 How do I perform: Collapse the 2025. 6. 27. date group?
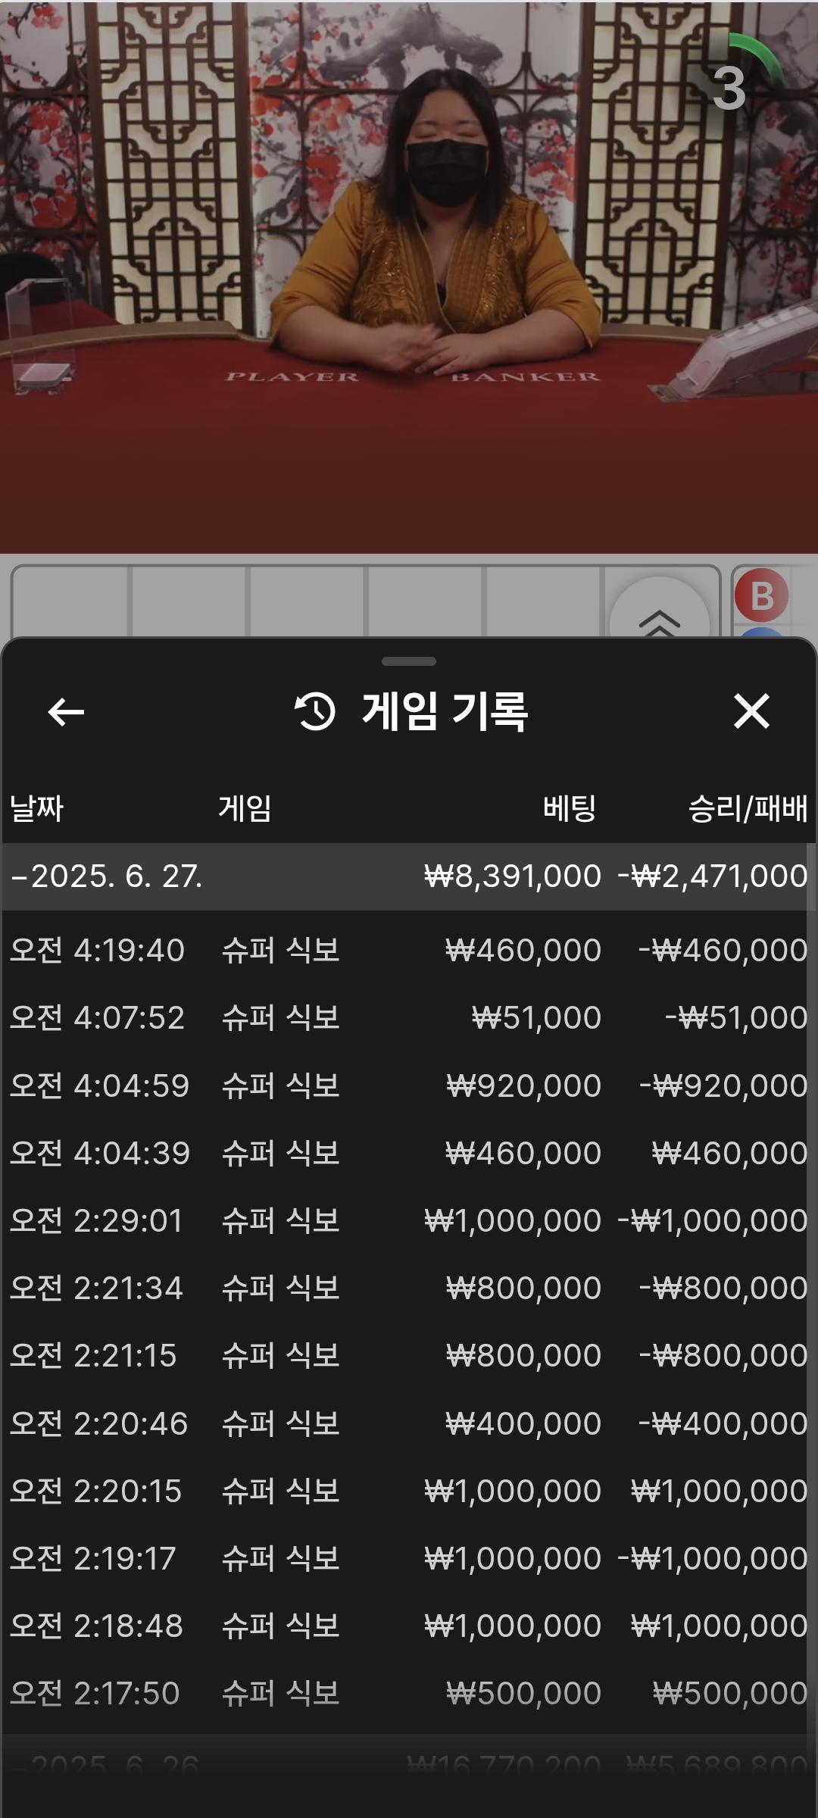(x=106, y=876)
